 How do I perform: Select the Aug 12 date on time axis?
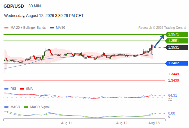coord(122,123)
